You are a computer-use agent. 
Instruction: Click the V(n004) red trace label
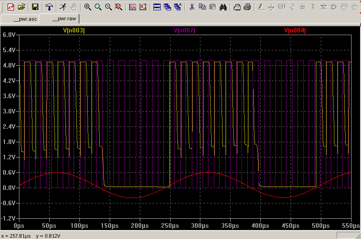pyautogui.click(x=295, y=30)
